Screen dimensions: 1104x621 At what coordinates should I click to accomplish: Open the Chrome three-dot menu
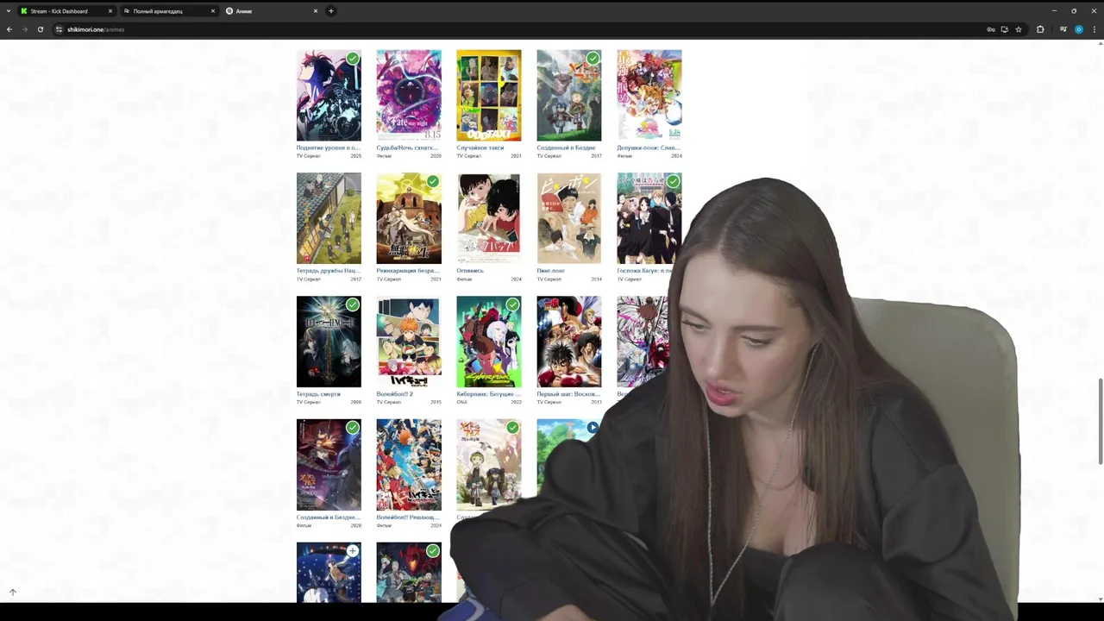pyautogui.click(x=1094, y=29)
